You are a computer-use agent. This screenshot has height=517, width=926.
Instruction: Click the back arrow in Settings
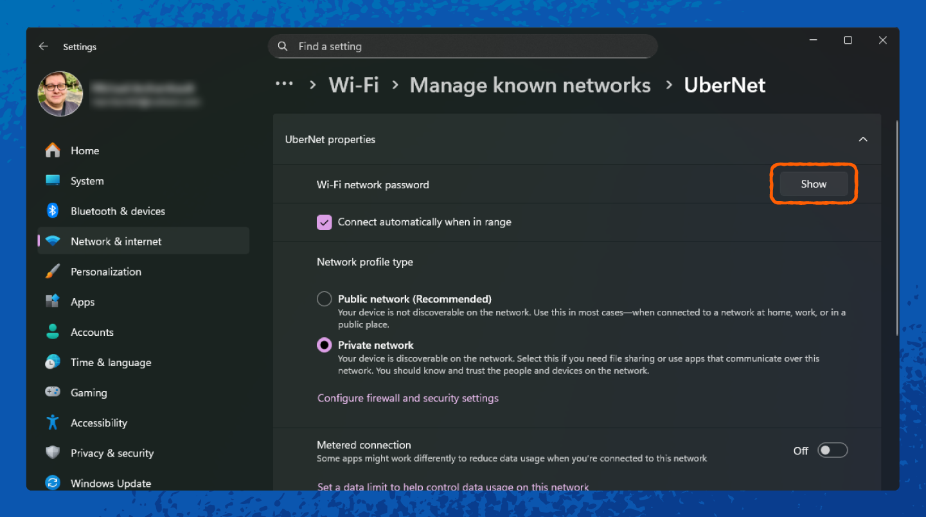click(42, 46)
